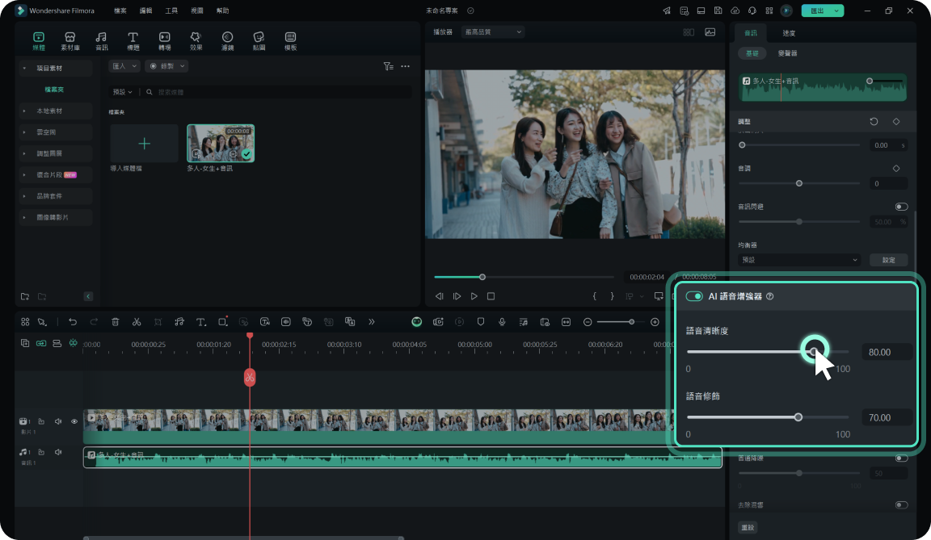Viewport: 931px width, 540px height.
Task: Mute video track 1 speaker icon
Action: point(58,421)
